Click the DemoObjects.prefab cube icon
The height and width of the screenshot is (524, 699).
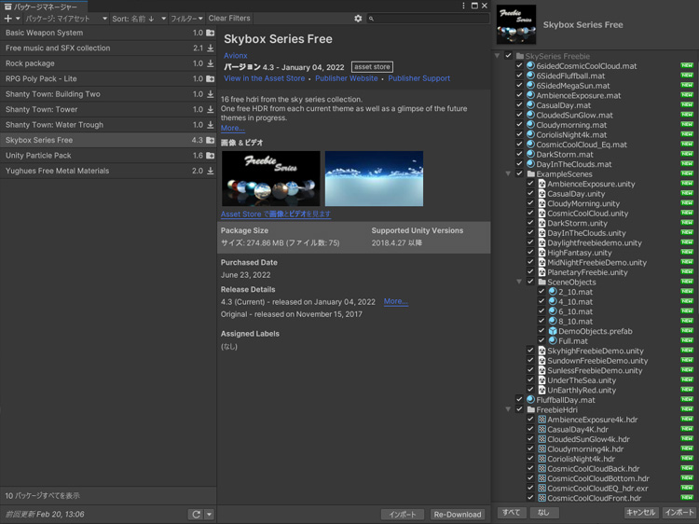coord(553,331)
